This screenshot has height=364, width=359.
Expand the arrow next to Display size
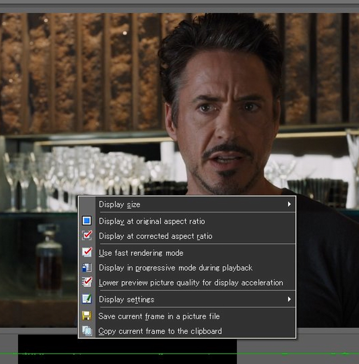(x=289, y=204)
